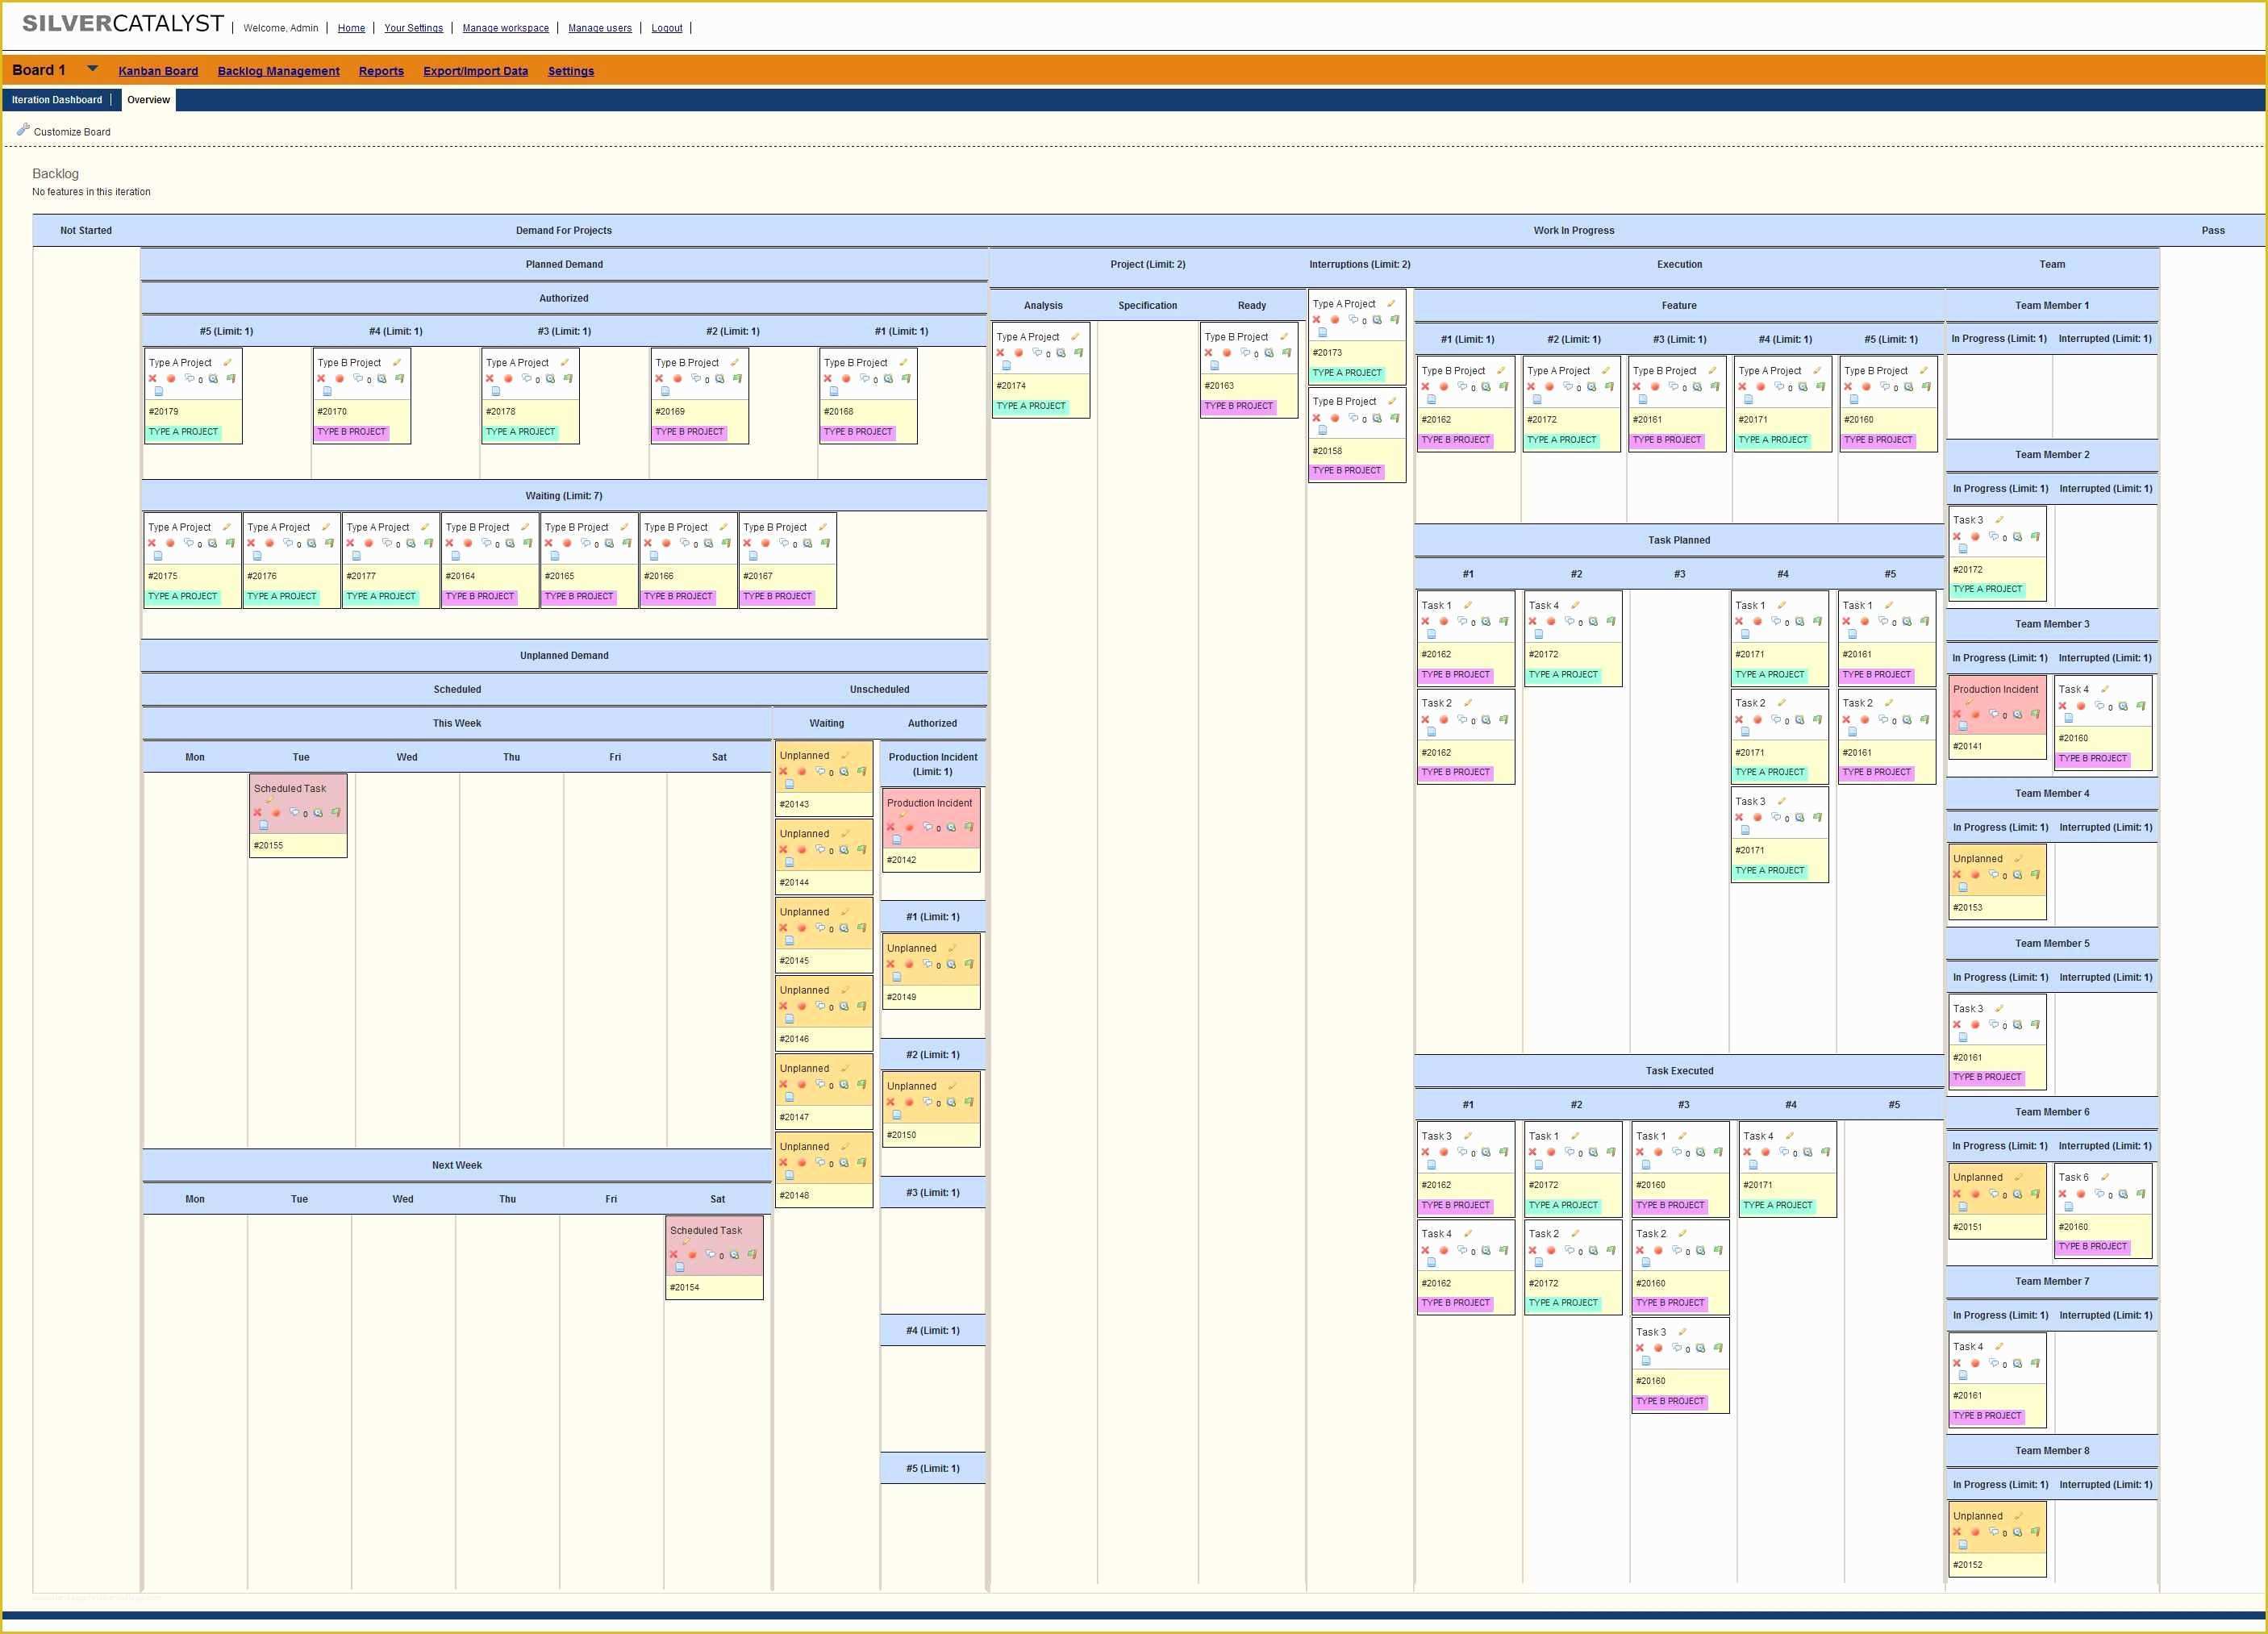This screenshot has height=1634, width=2268.
Task: Open comments icon on card #20166
Action: point(685,543)
